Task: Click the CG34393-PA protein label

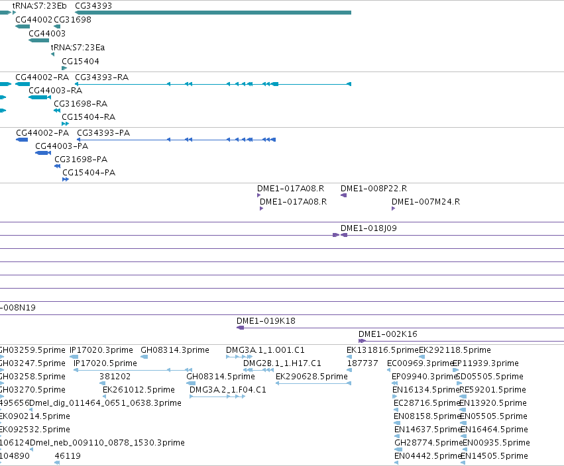Action: tap(103, 133)
